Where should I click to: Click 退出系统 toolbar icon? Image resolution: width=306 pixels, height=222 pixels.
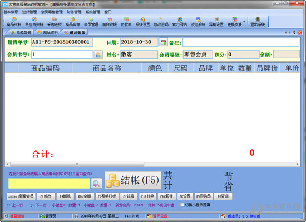(258, 22)
